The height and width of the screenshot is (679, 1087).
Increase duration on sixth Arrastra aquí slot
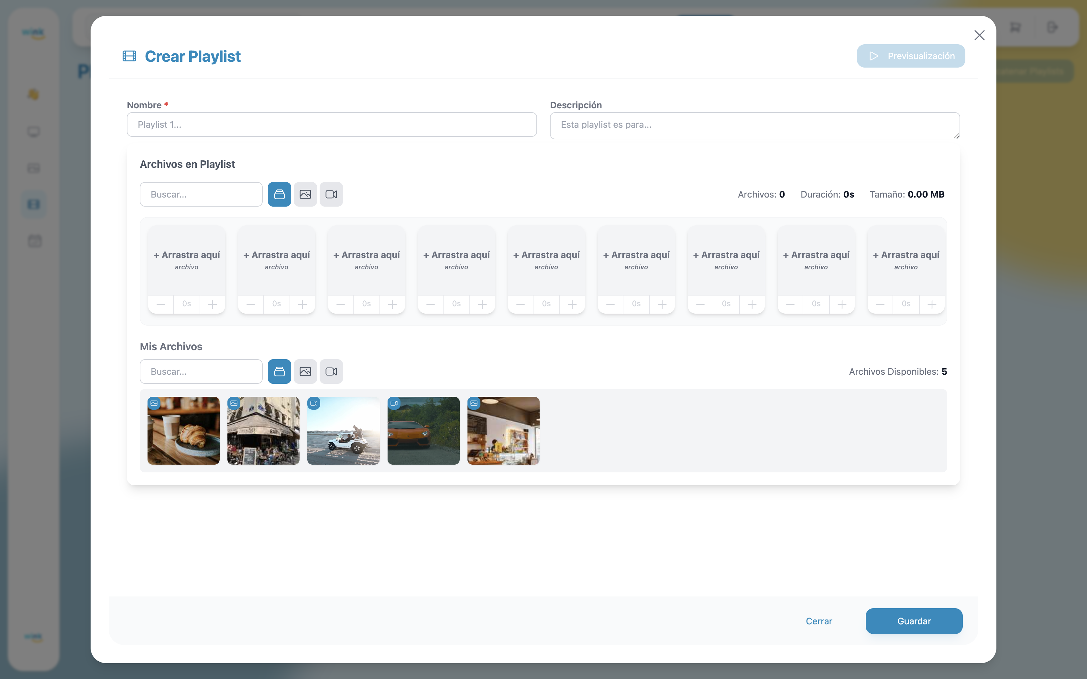[662, 305]
